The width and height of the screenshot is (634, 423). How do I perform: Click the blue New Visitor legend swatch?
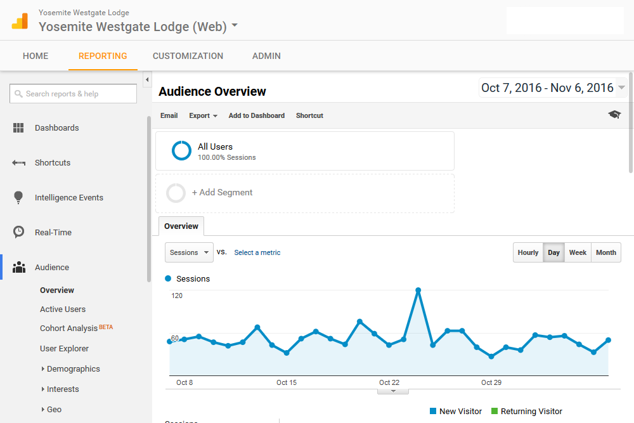click(x=432, y=412)
